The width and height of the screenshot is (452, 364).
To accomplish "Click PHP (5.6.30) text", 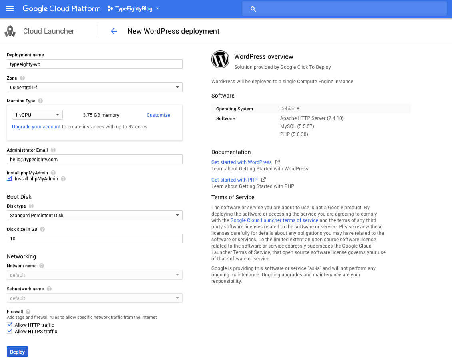I will click(294, 134).
